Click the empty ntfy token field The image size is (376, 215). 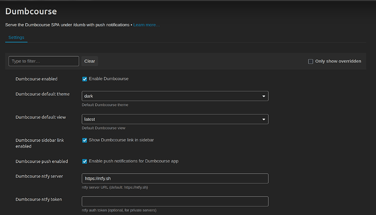175,201
